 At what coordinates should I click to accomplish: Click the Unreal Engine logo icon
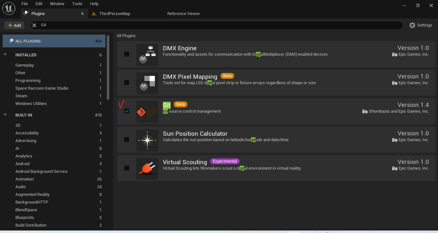click(9, 8)
